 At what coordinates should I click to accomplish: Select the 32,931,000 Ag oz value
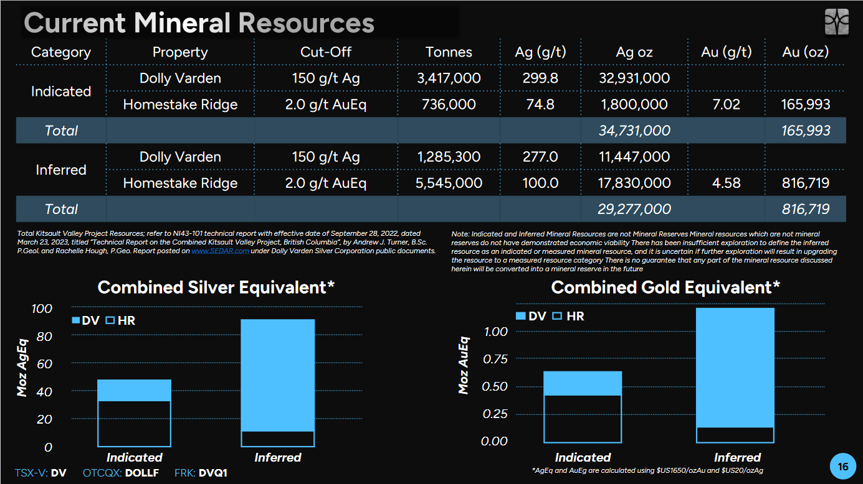(634, 78)
